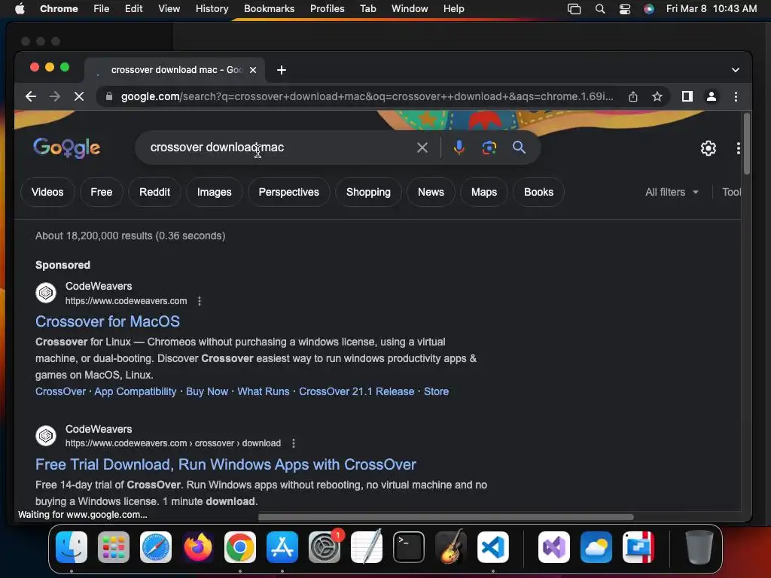Select the Free filter chip

click(x=102, y=192)
